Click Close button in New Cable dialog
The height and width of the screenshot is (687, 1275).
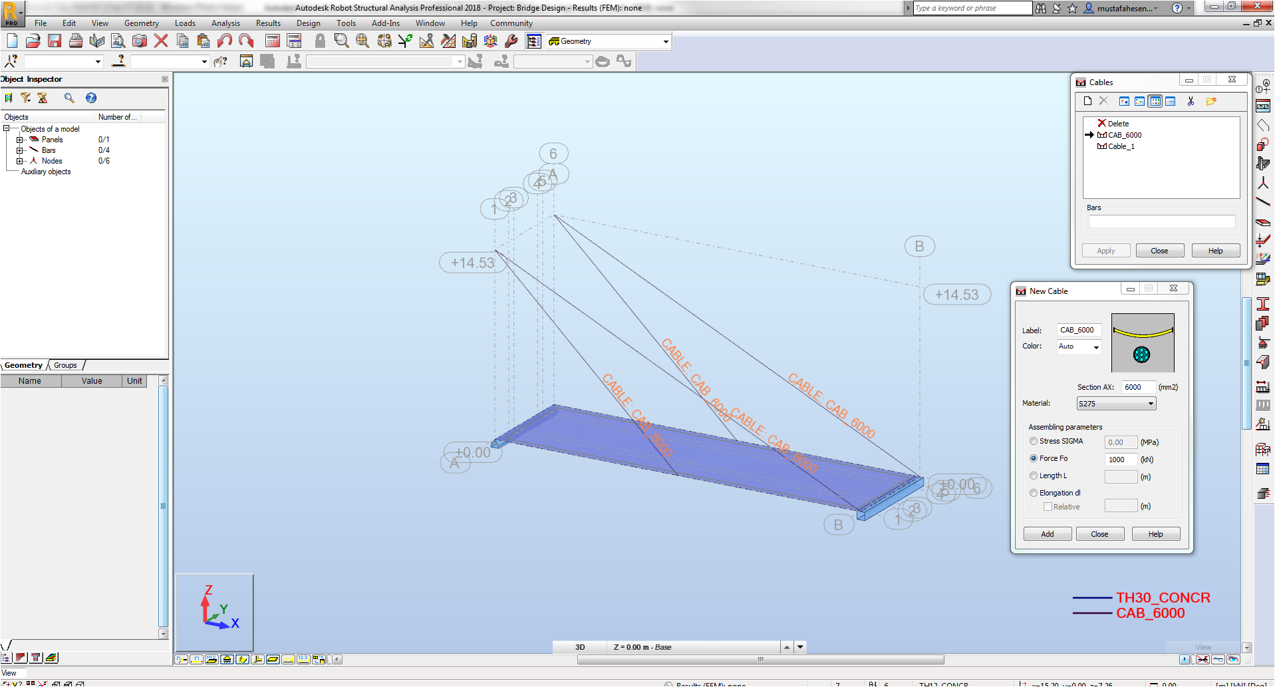(x=1100, y=534)
